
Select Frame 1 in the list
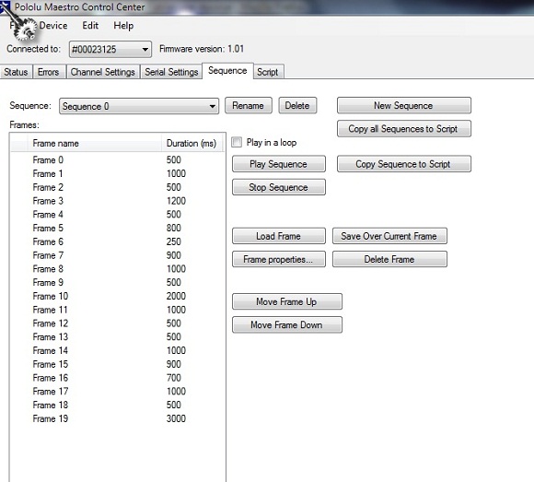[x=118, y=173]
